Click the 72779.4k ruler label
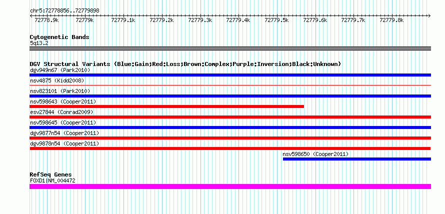This screenshot has height=214, width=445. point(238,20)
